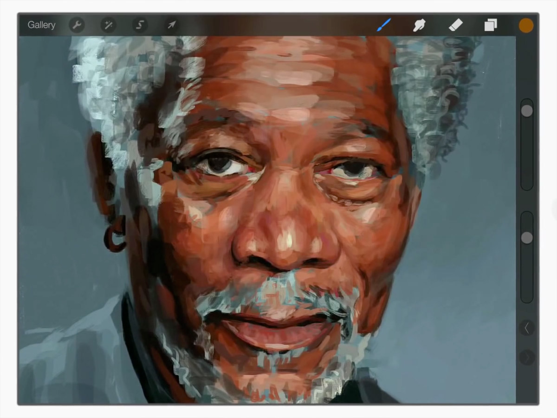Open the Selection tool
The image size is (557, 418).
[140, 25]
